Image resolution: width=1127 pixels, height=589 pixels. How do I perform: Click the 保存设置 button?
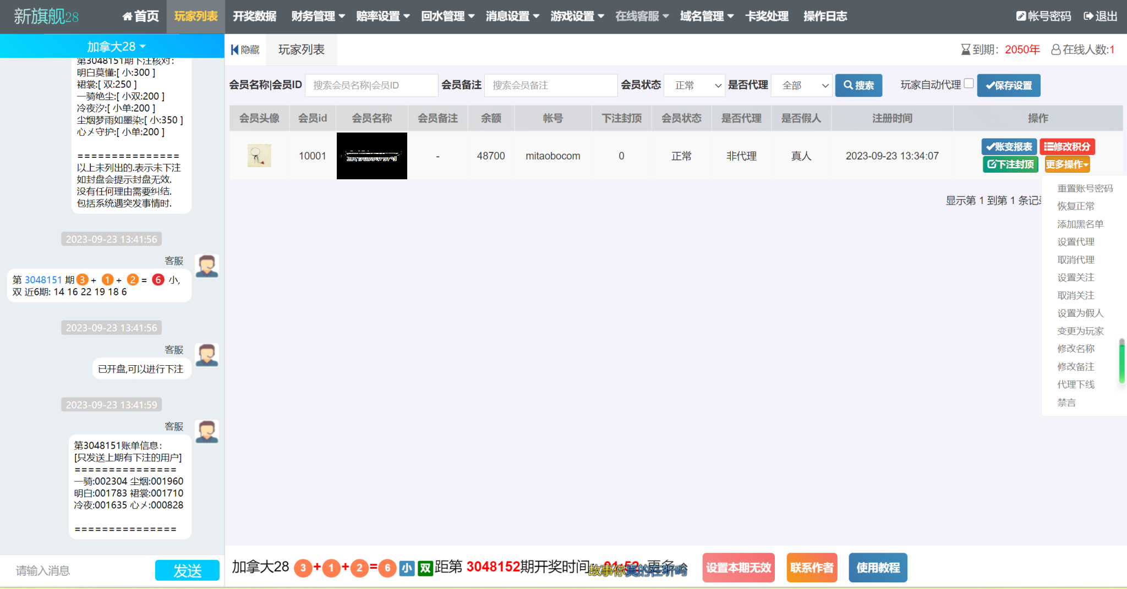tap(1008, 85)
